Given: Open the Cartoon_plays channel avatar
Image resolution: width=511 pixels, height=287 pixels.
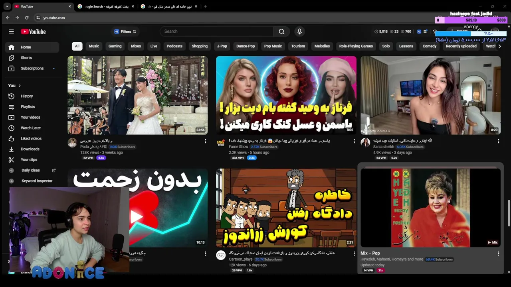Looking at the screenshot, I should (221, 255).
